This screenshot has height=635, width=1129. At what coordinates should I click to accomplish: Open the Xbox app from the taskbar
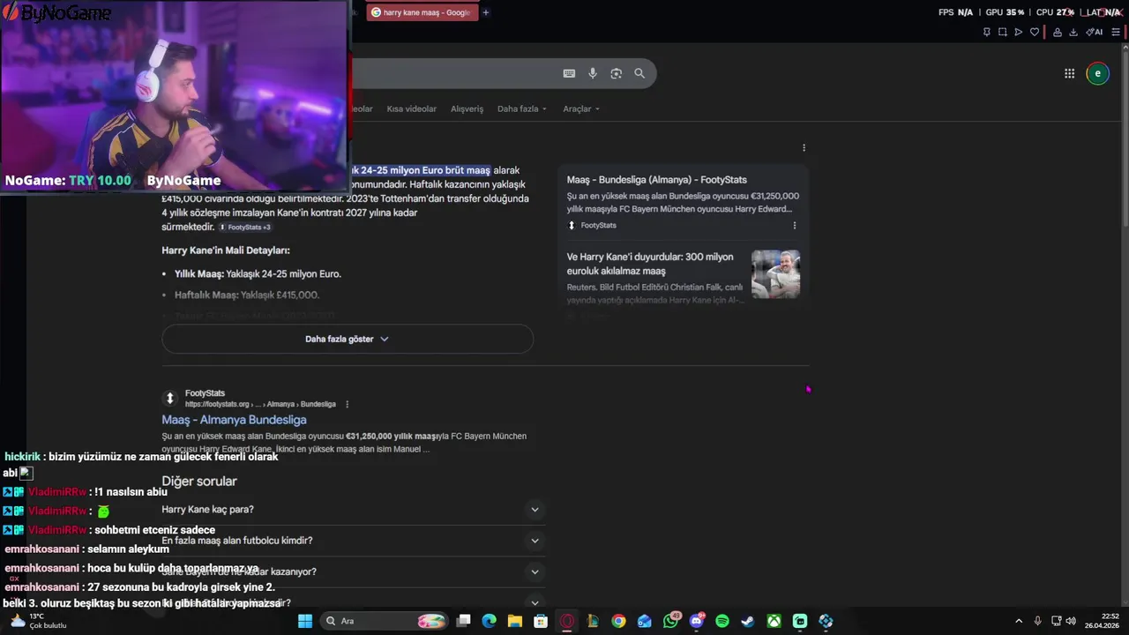click(774, 621)
